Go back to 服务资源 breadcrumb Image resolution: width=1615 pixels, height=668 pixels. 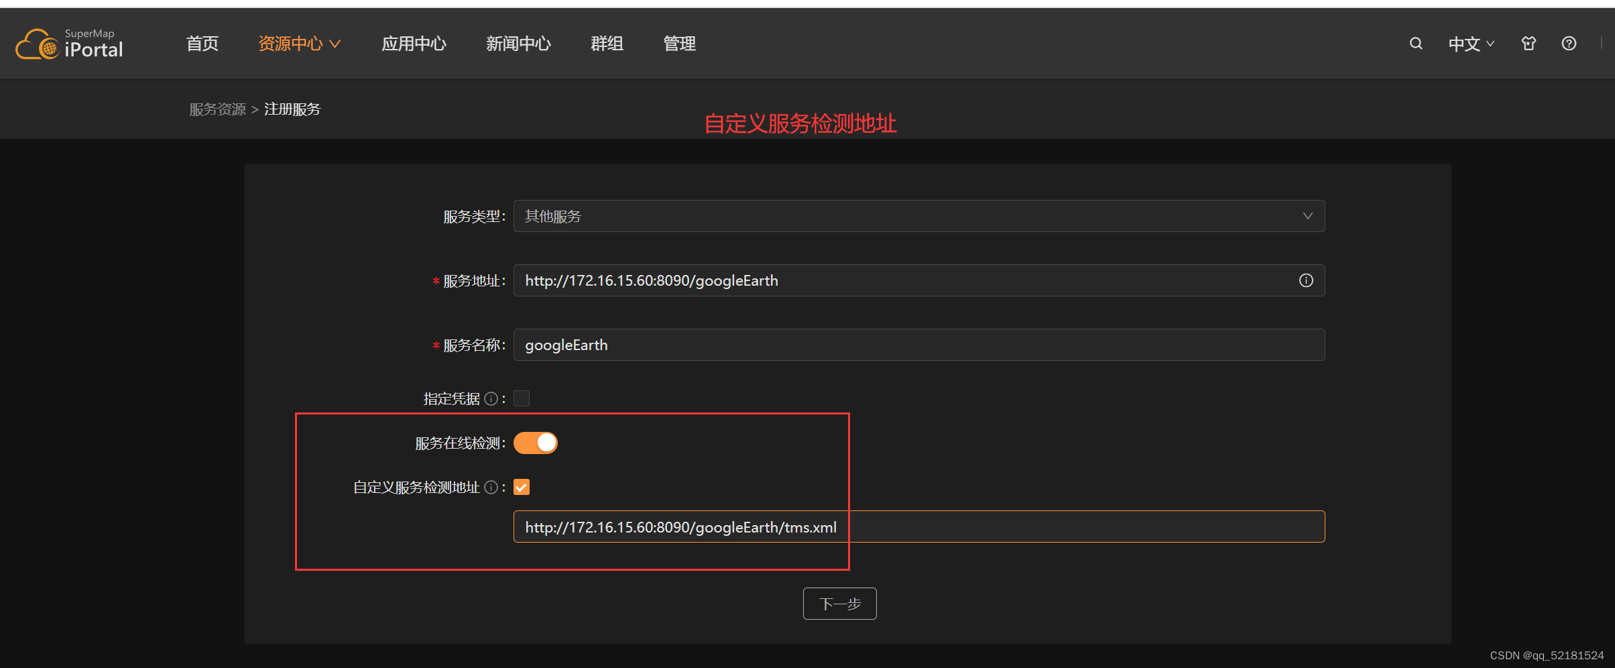(218, 109)
